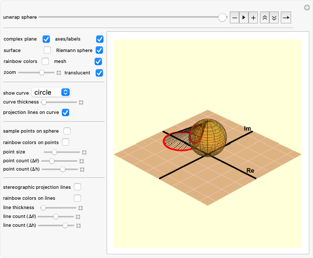The image size is (313, 258).
Task: Click the slower animation double-down arrow
Action: [x=274, y=18]
